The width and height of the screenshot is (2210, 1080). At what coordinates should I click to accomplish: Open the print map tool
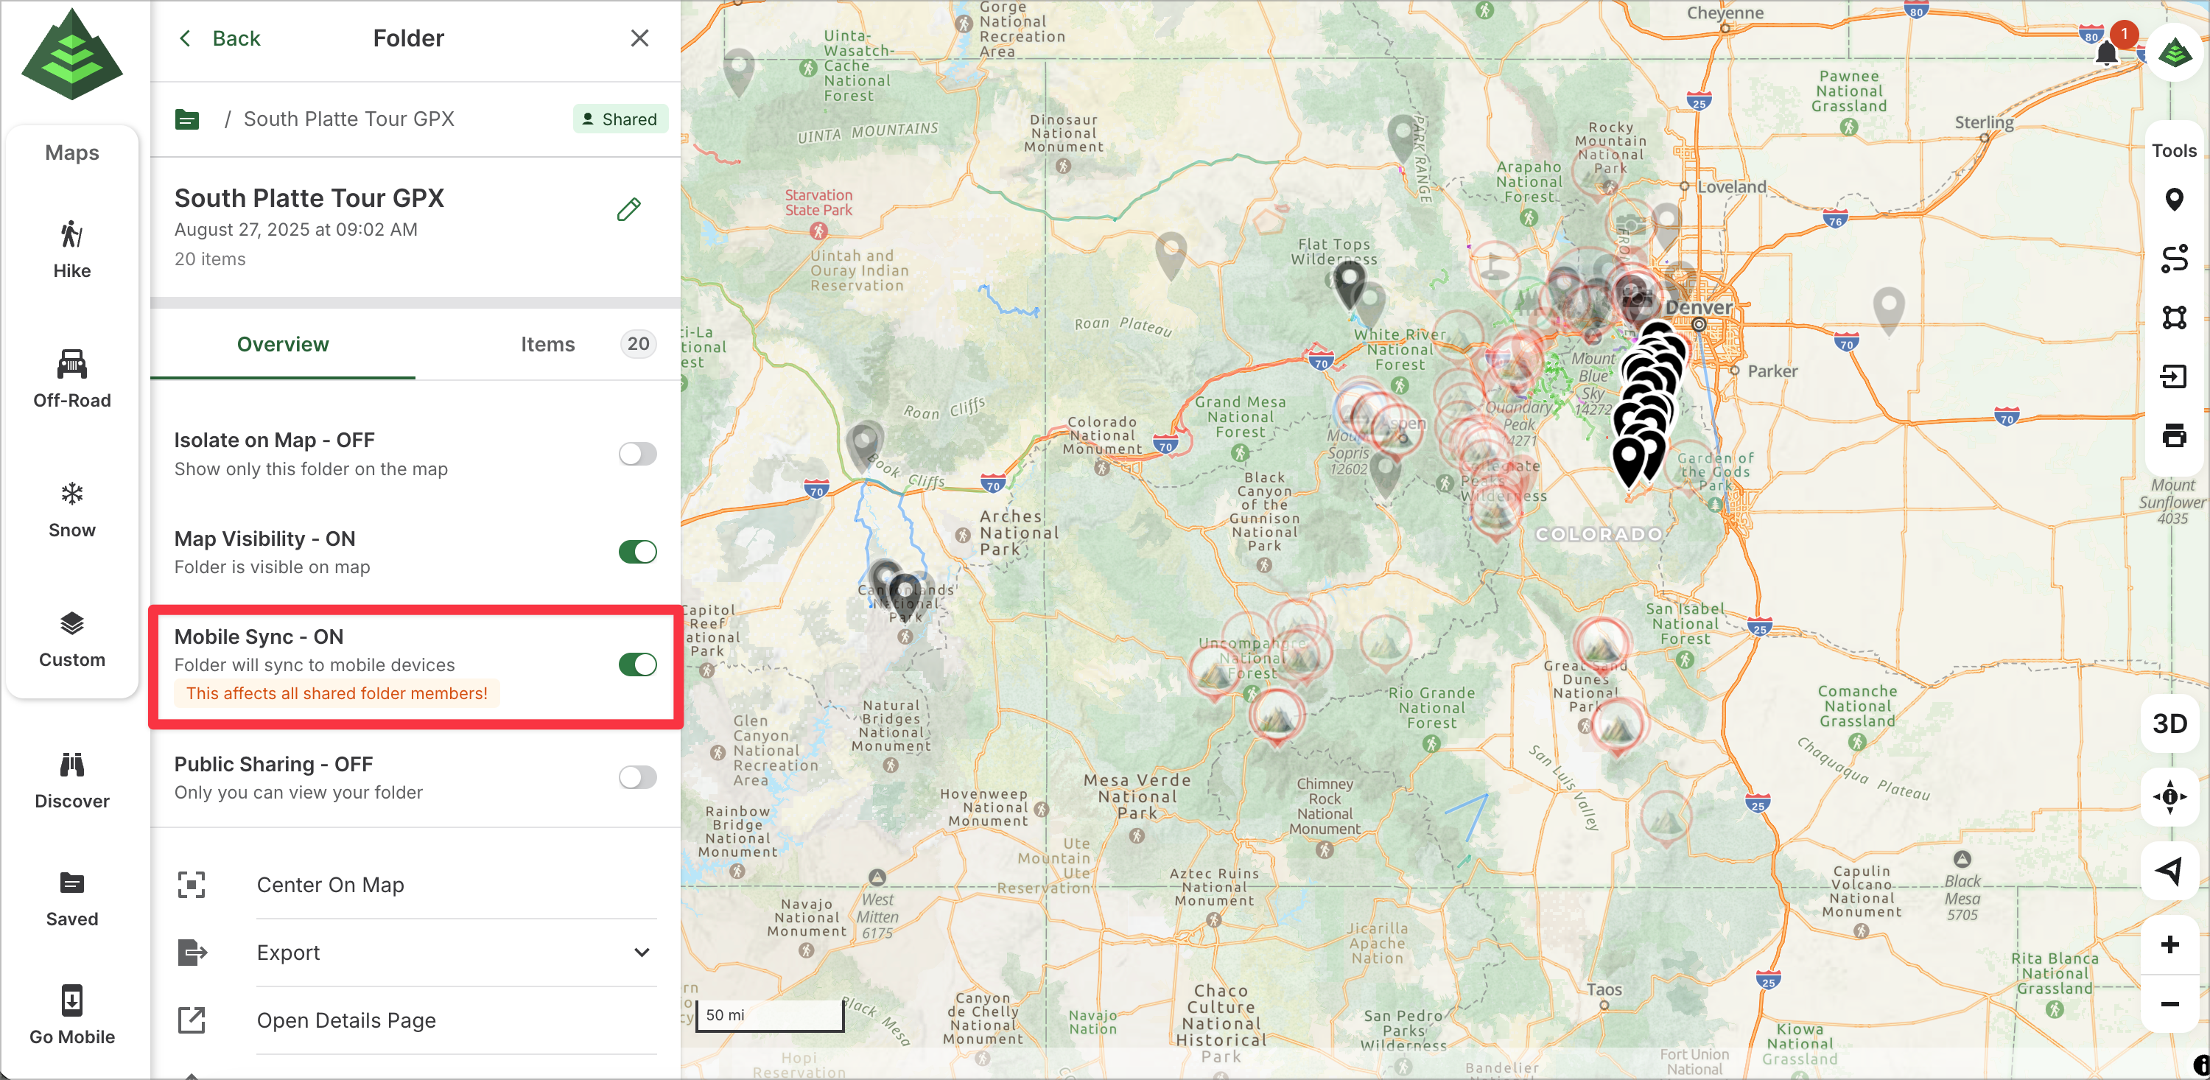[2173, 436]
